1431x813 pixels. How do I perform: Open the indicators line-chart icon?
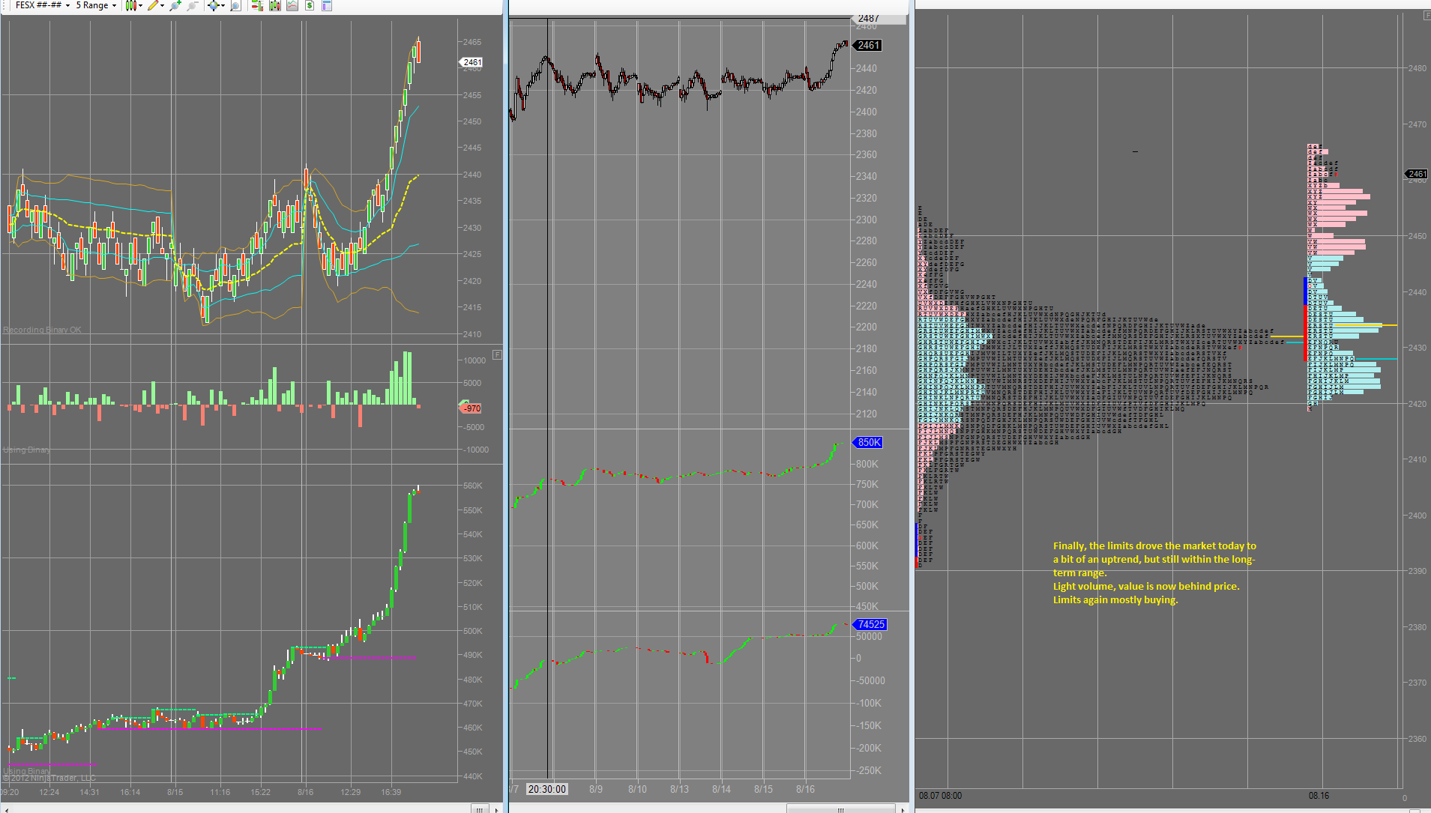[x=292, y=5]
